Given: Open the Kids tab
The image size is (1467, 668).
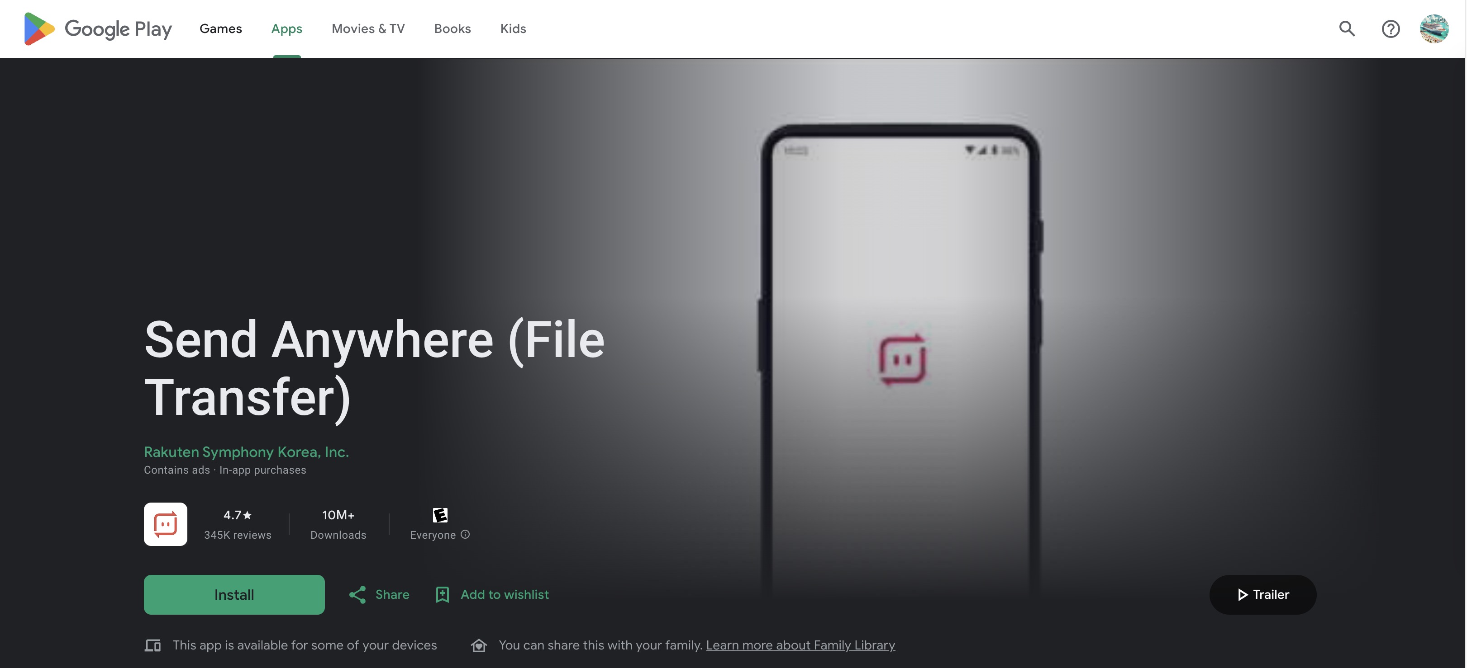Looking at the screenshot, I should click(x=513, y=28).
